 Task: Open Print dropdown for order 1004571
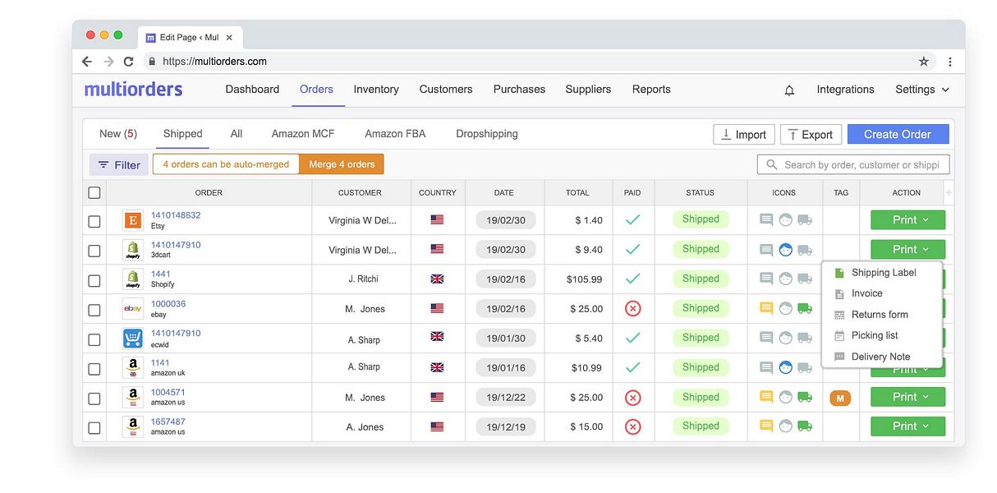907,397
